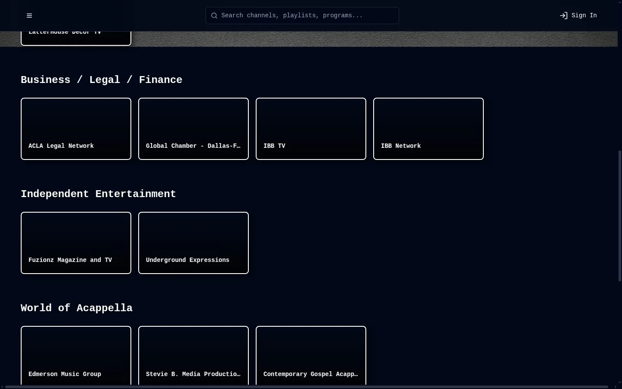622x389 pixels.
Task: Click the Sign In link
Action: click(x=578, y=16)
